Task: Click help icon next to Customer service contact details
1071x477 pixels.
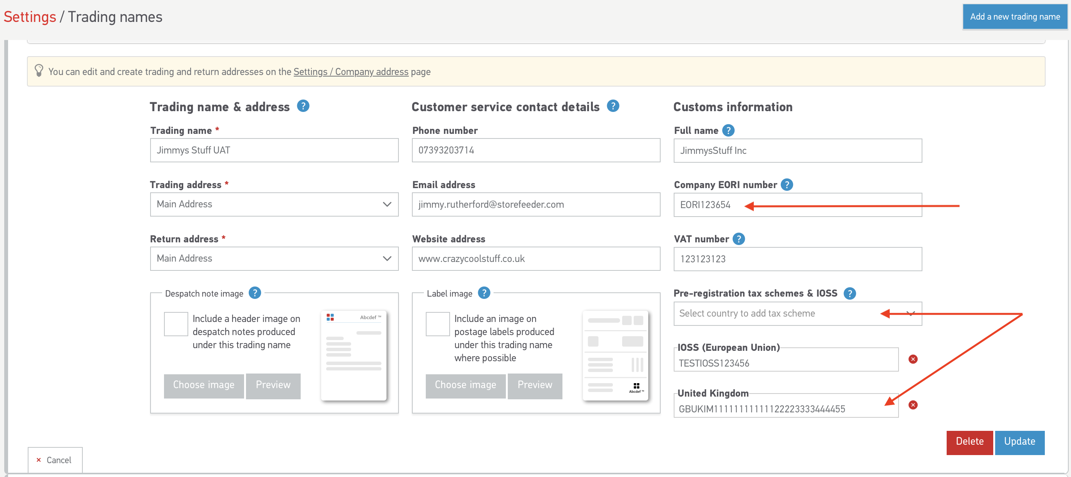Action: coord(612,107)
